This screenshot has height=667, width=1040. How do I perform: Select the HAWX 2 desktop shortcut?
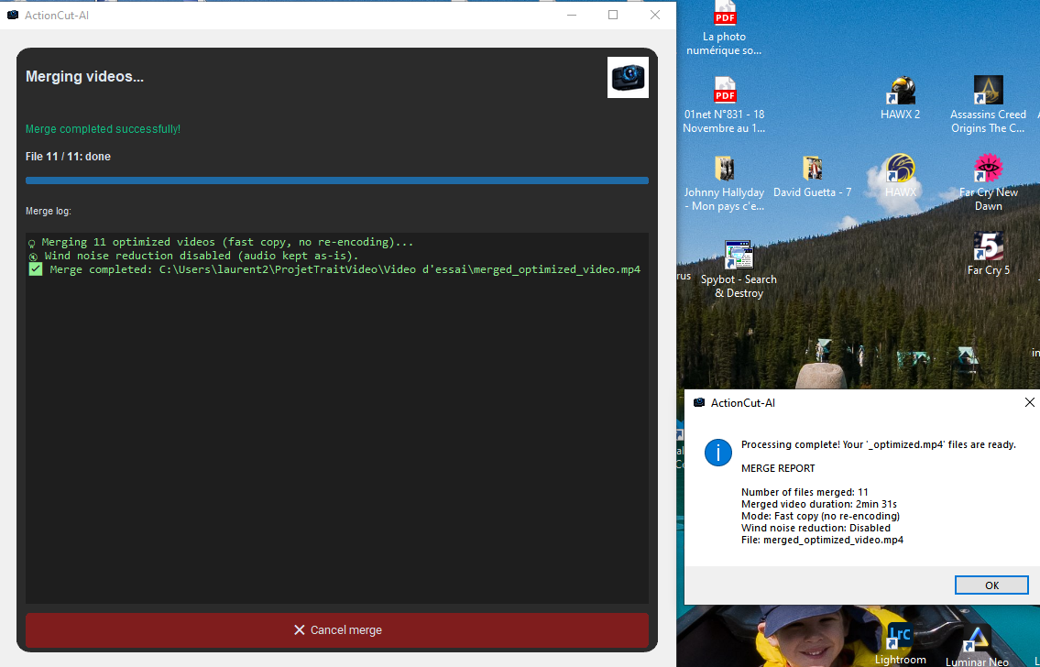pyautogui.click(x=900, y=98)
